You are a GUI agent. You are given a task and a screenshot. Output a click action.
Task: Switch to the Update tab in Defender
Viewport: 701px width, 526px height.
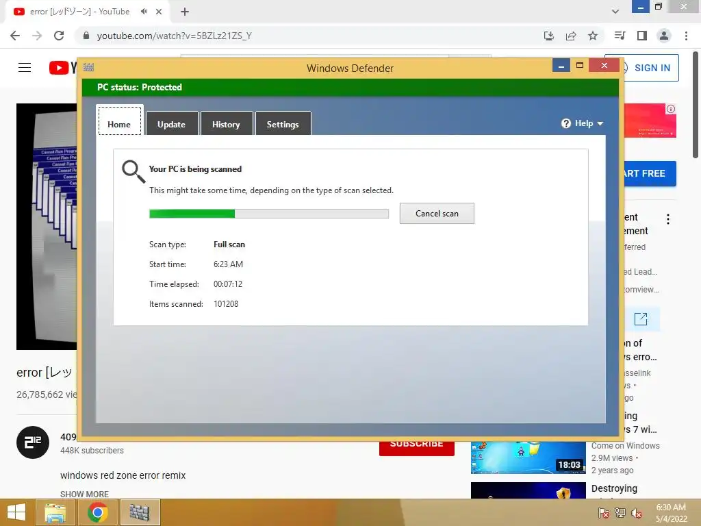tap(172, 124)
